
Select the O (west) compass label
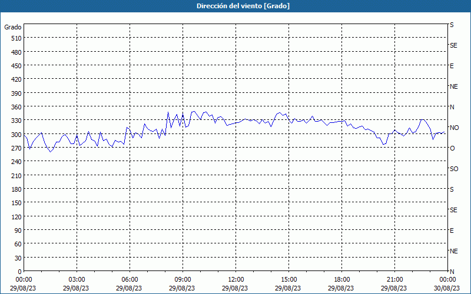coord(452,148)
